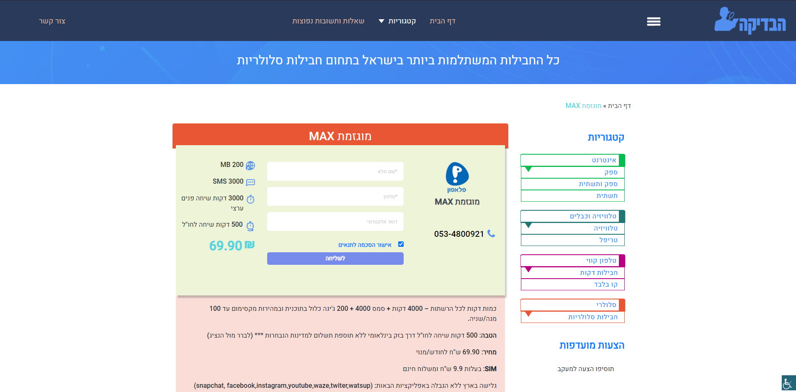The width and height of the screenshot is (796, 392).
Task: Click the טלפון input field
Action: 335,197
